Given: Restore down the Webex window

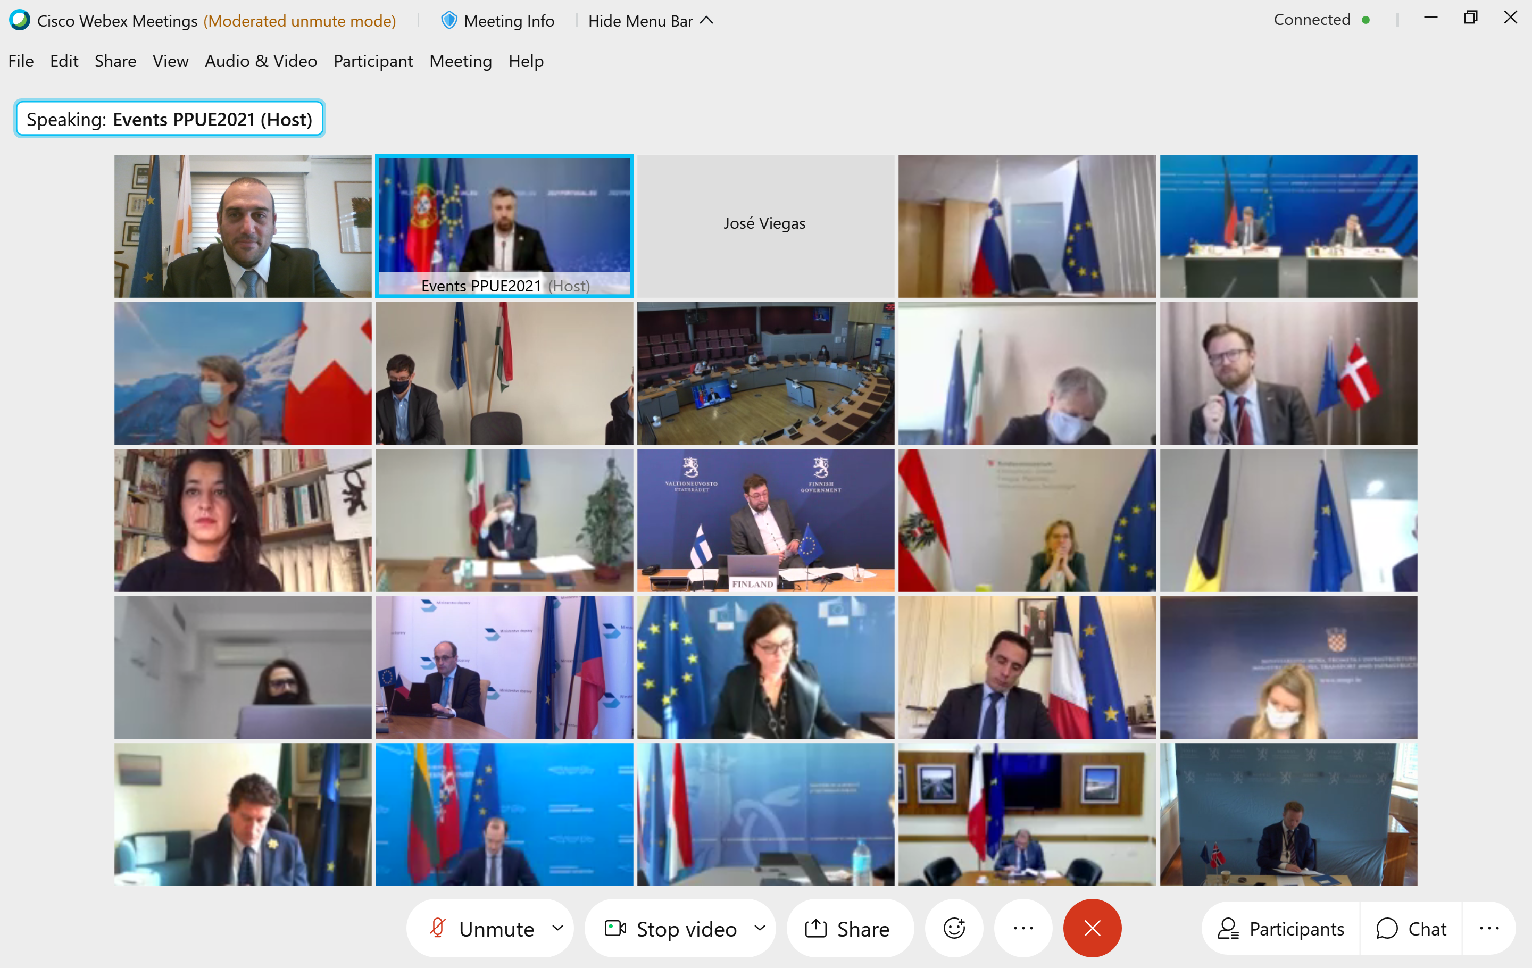Looking at the screenshot, I should click(1470, 18).
